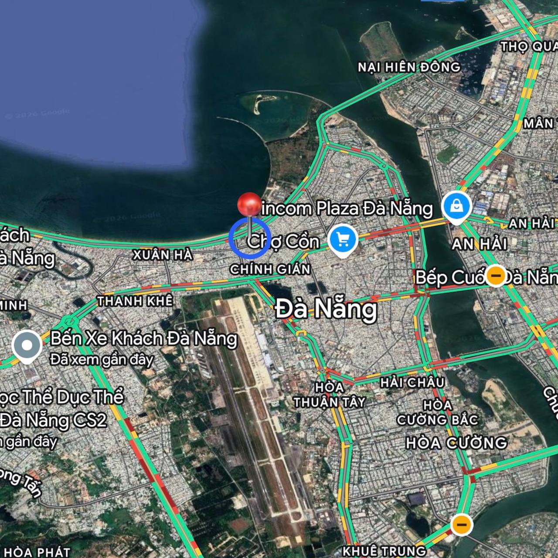Click the XUÂN HÀ ward label
Viewport: 558px width, 558px height.
pyautogui.click(x=163, y=255)
